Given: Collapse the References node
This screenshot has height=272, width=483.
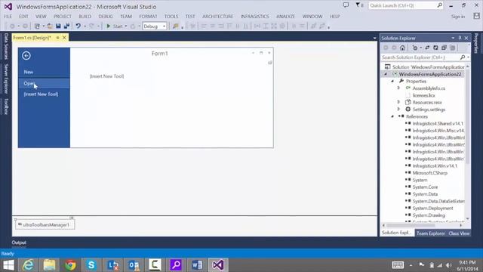Looking at the screenshot, I should tap(392, 116).
